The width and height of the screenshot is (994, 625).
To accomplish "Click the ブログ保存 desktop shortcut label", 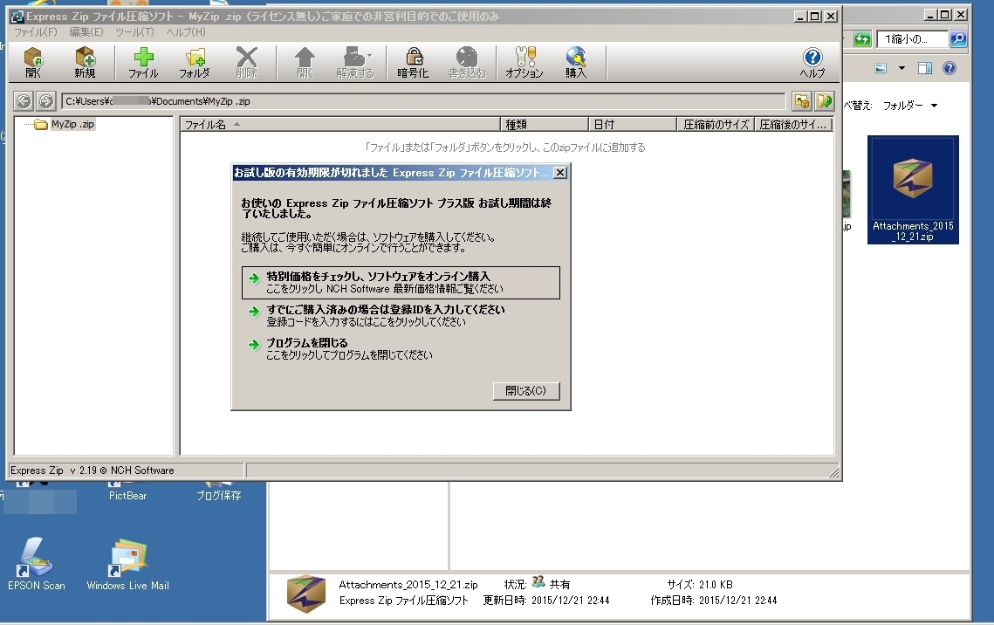I will pyautogui.click(x=219, y=496).
